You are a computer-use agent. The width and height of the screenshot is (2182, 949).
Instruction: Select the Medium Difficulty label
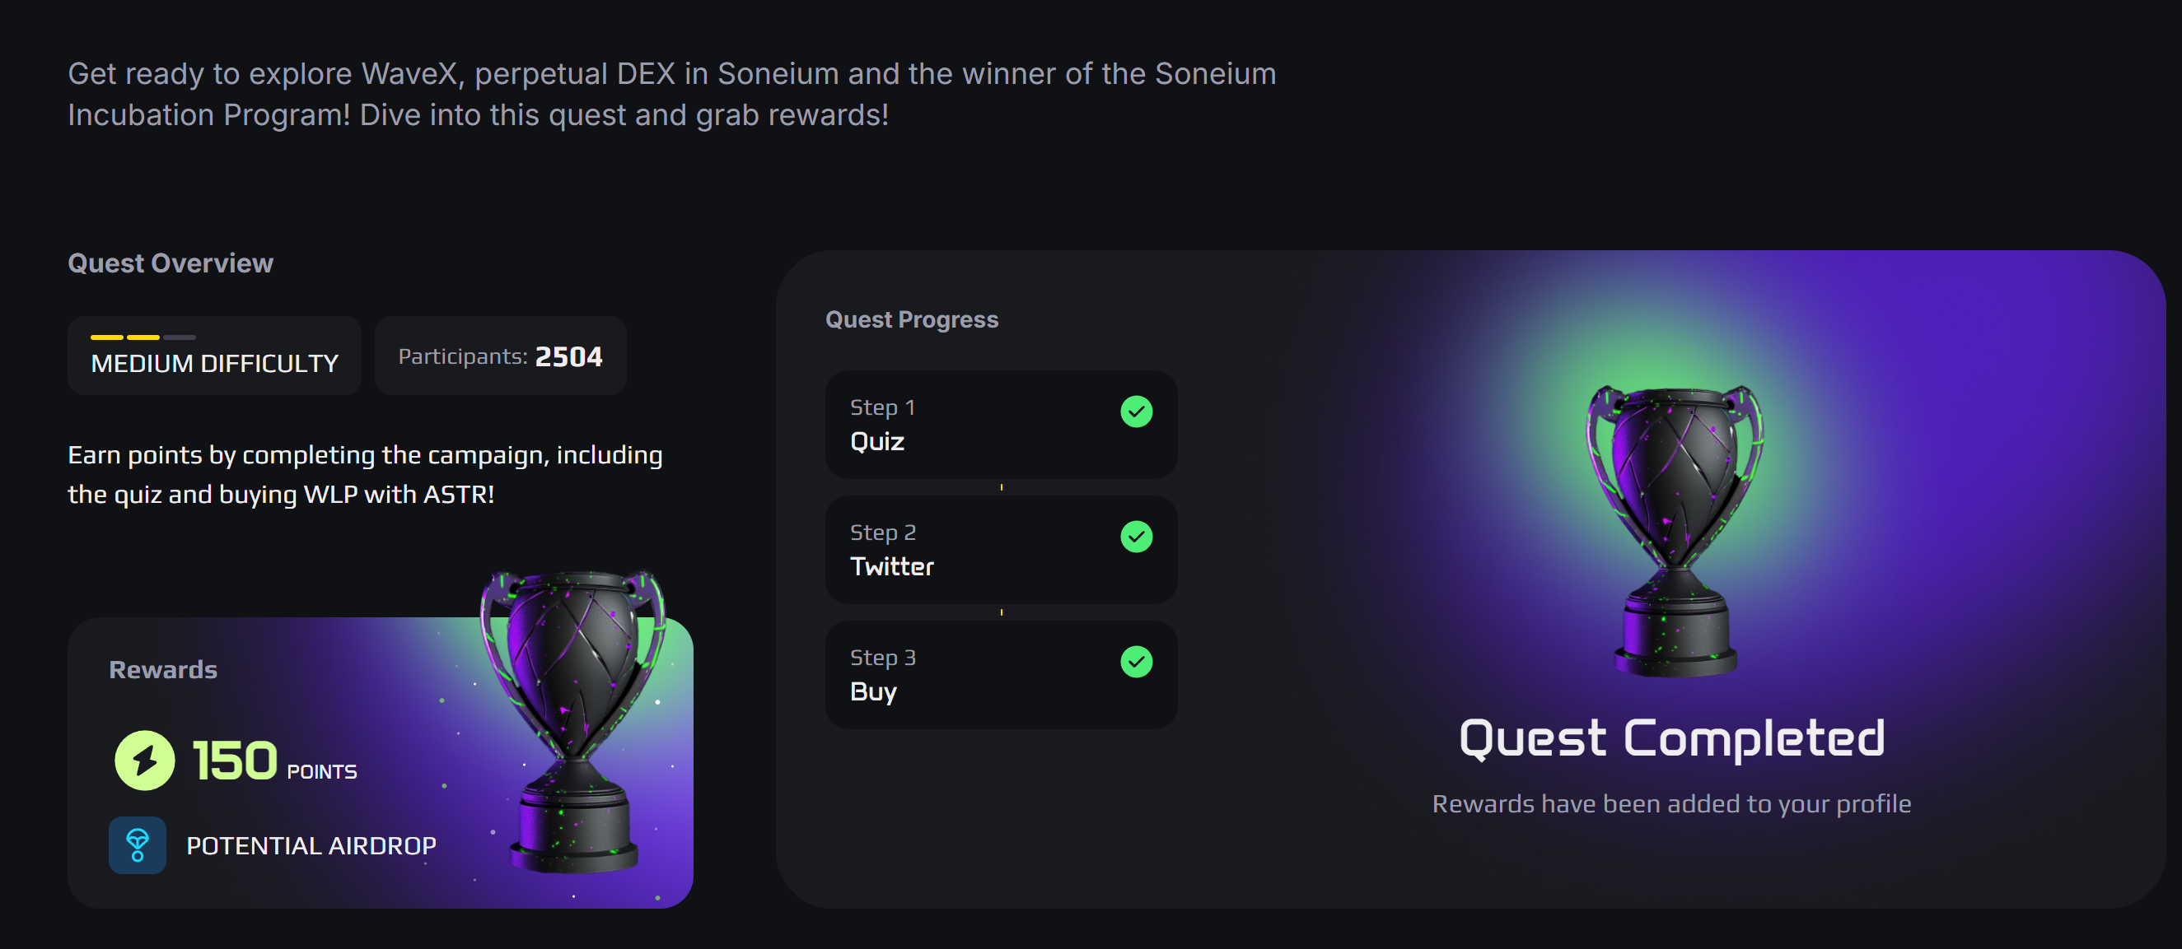pyautogui.click(x=214, y=364)
